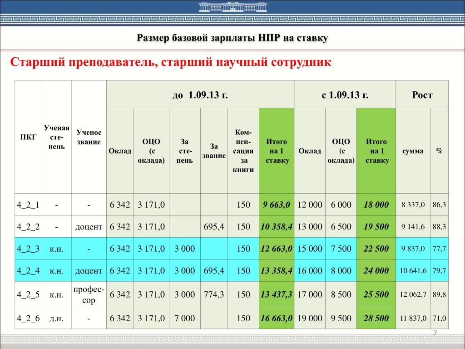Select the growth sum '10 641,6'
This screenshot has width=465, height=349.
[x=413, y=271]
